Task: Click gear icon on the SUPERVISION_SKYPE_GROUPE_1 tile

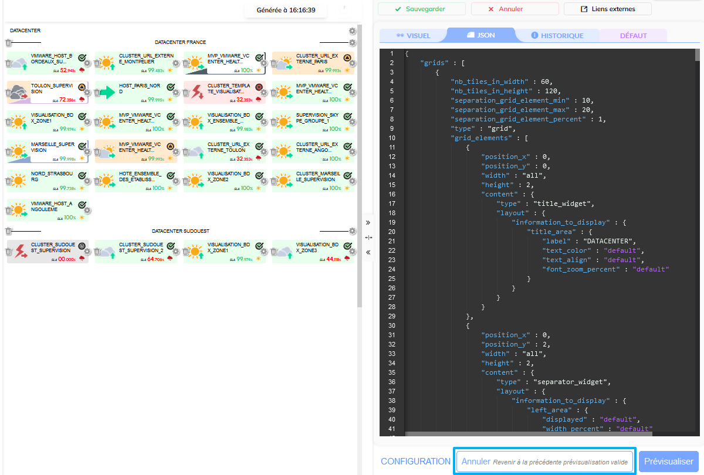Action: 352,122
